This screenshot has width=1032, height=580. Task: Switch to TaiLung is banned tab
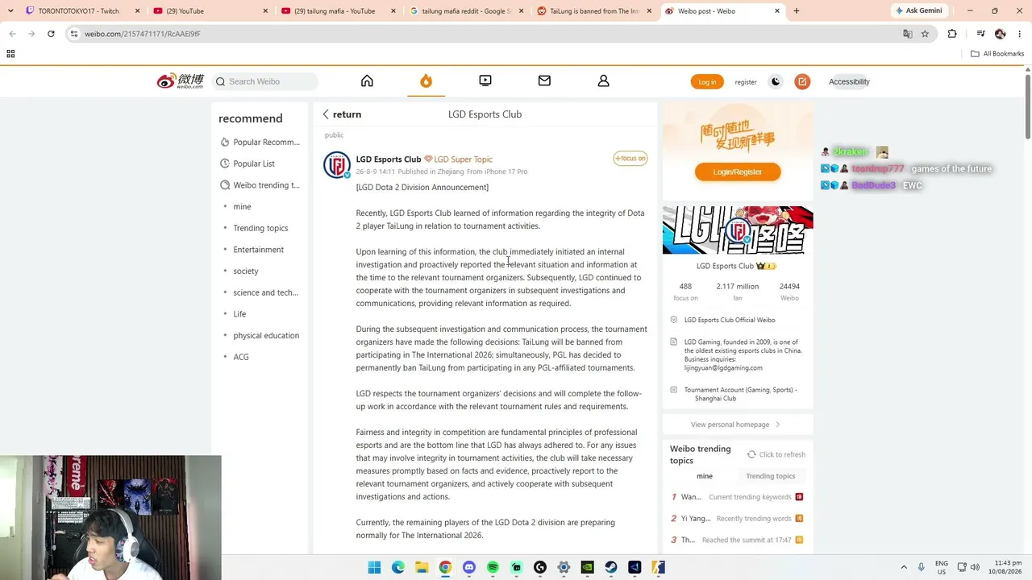pos(595,11)
